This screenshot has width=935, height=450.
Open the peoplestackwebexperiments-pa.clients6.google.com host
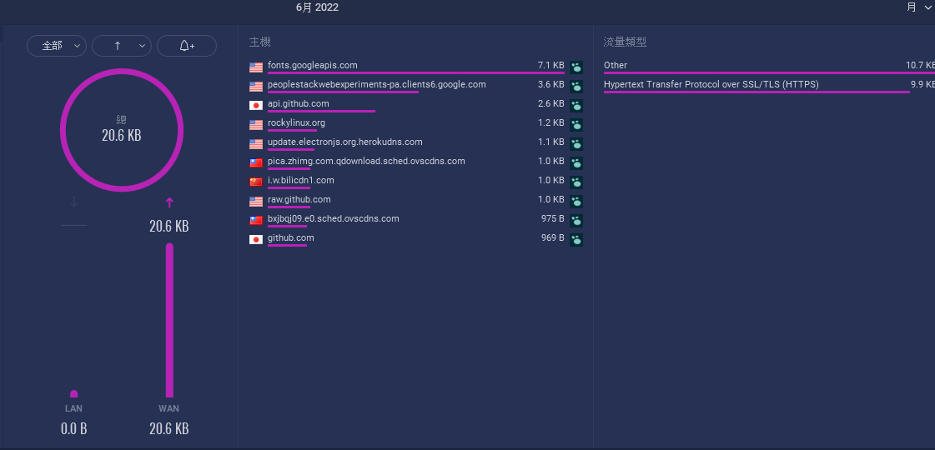point(377,84)
